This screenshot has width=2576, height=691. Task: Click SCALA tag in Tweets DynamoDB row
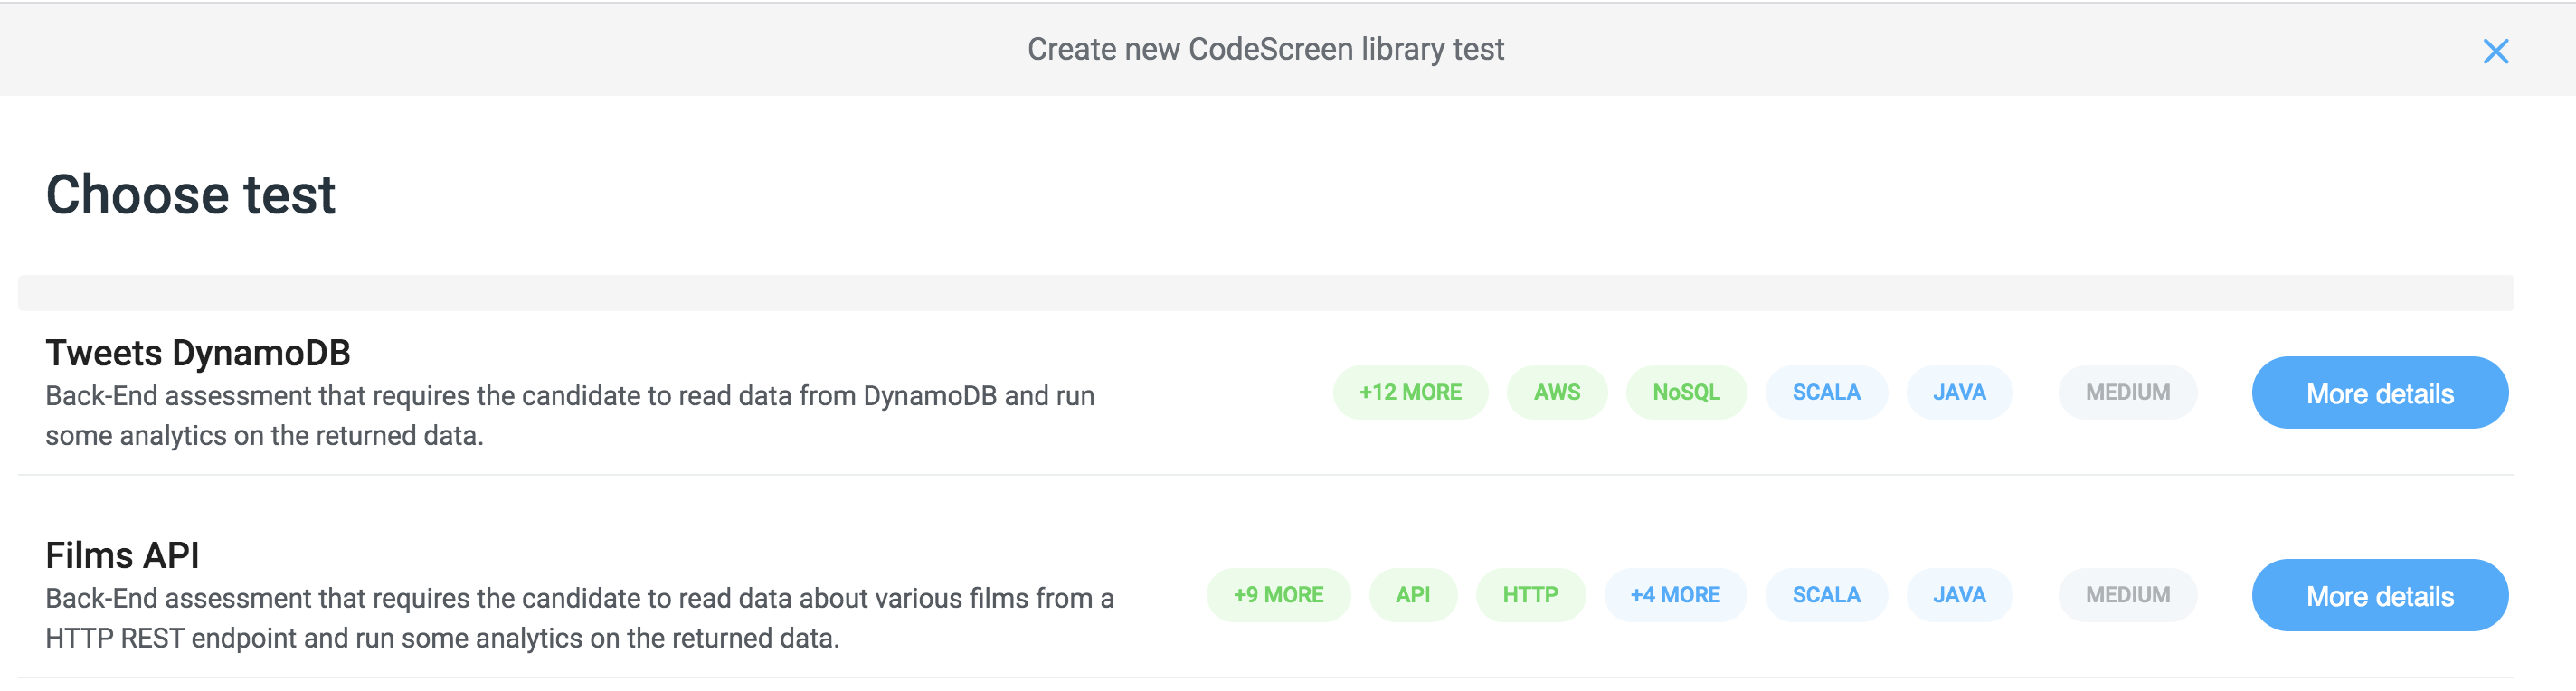coord(1825,393)
